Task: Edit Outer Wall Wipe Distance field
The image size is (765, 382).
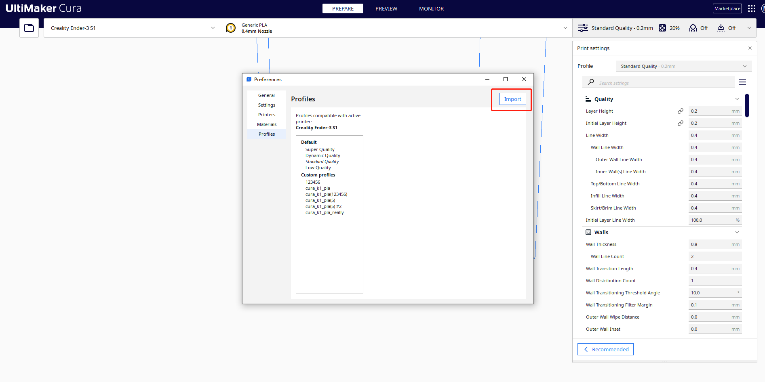Action: [x=715, y=317]
